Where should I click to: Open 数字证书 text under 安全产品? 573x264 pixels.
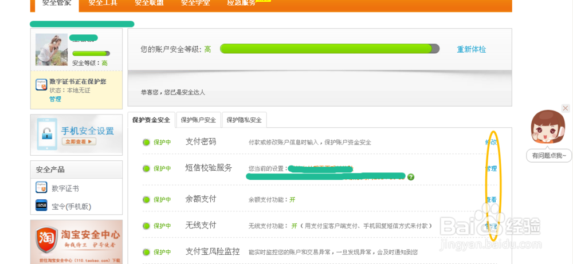(x=65, y=188)
